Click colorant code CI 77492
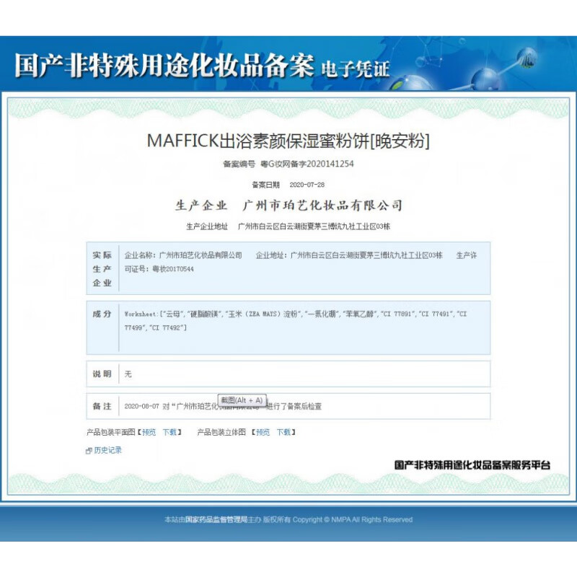Screen dimensions: 577x577 click(x=167, y=327)
